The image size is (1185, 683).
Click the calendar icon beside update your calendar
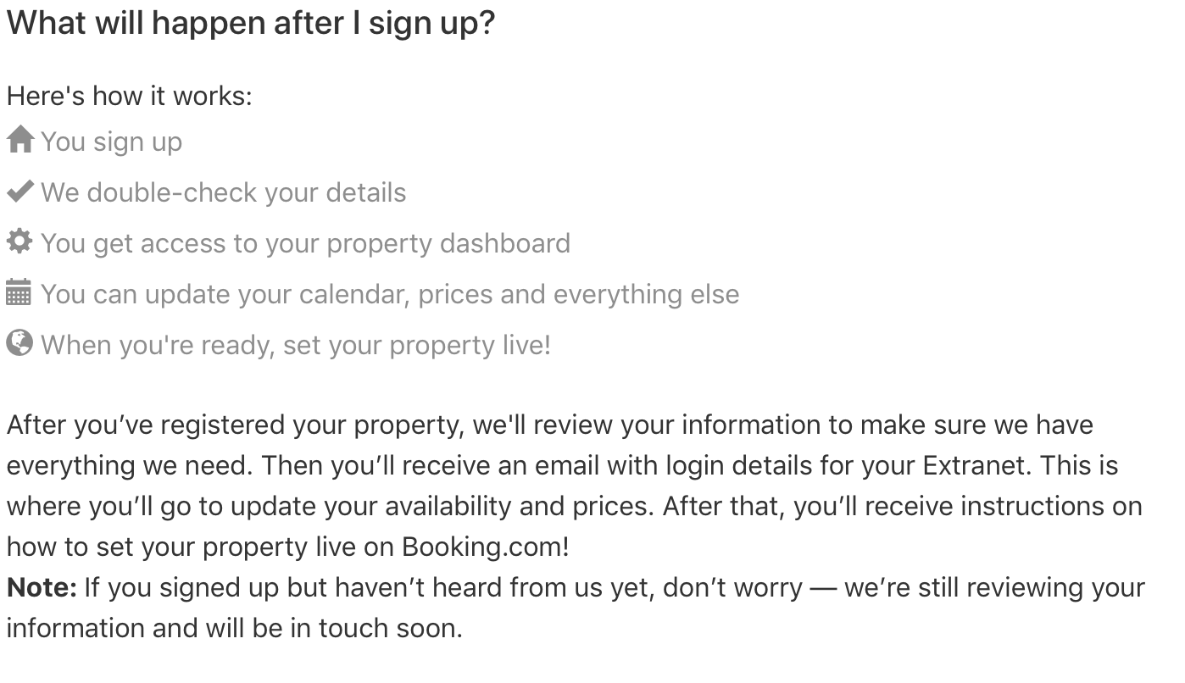click(19, 292)
